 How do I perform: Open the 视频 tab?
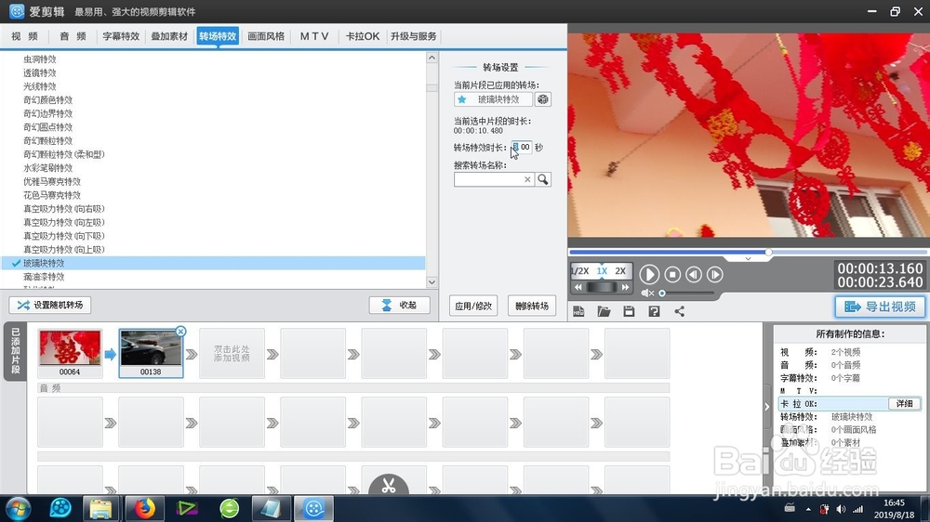coord(24,36)
